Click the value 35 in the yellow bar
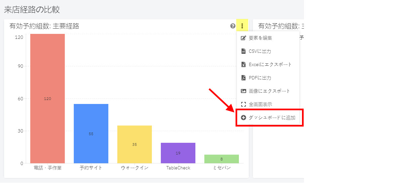This screenshot has width=399, height=183. pos(135,144)
